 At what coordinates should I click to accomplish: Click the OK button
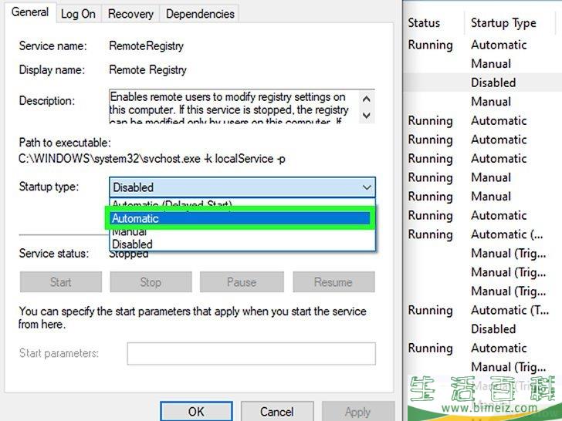pos(196,411)
